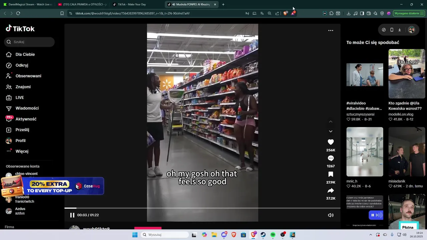
Task: Open Spotify from the taskbar
Action: pos(273,235)
